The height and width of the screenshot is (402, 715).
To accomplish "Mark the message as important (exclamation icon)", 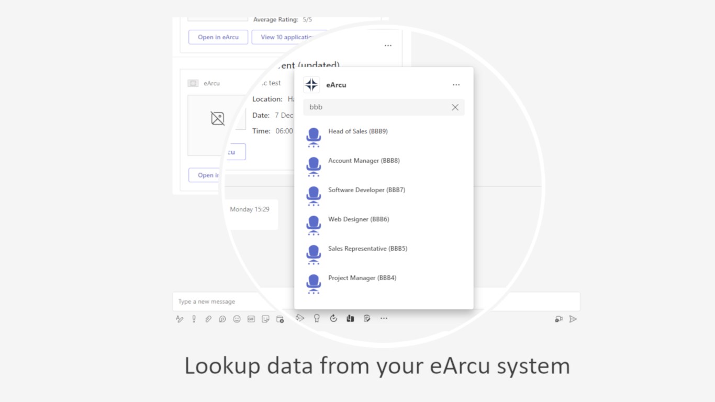I will tap(194, 319).
